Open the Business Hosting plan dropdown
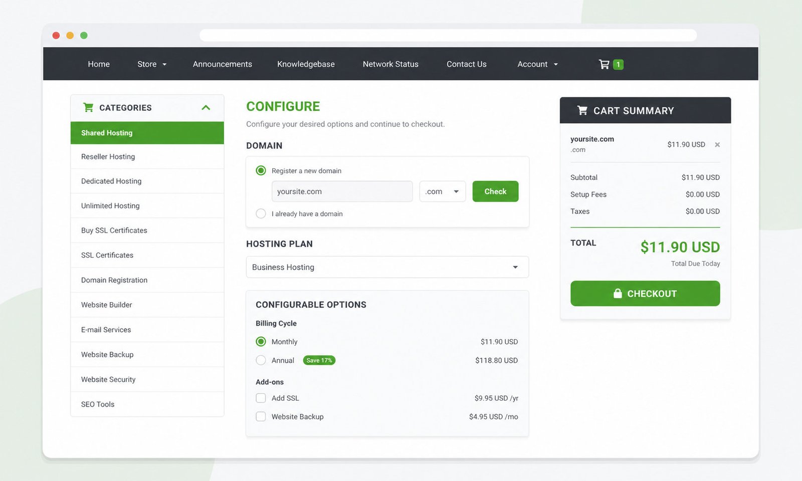The image size is (802, 481). [387, 267]
